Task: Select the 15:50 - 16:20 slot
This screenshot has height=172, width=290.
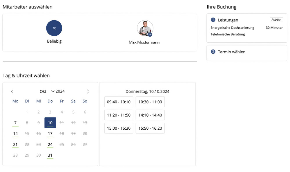Action: (x=150, y=128)
